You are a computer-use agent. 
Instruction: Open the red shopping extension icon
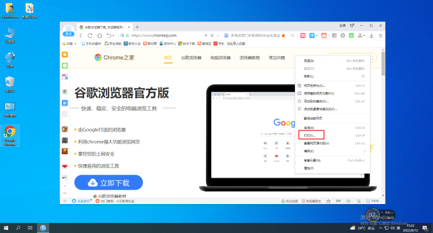tap(303, 35)
